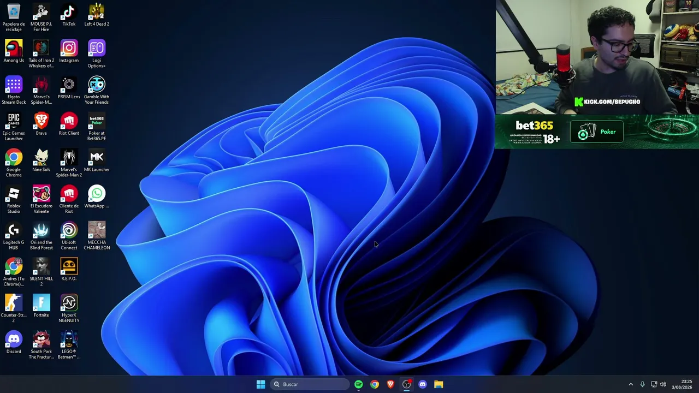Select the Discord desktop shortcut
699x393 pixels.
pyautogui.click(x=14, y=343)
